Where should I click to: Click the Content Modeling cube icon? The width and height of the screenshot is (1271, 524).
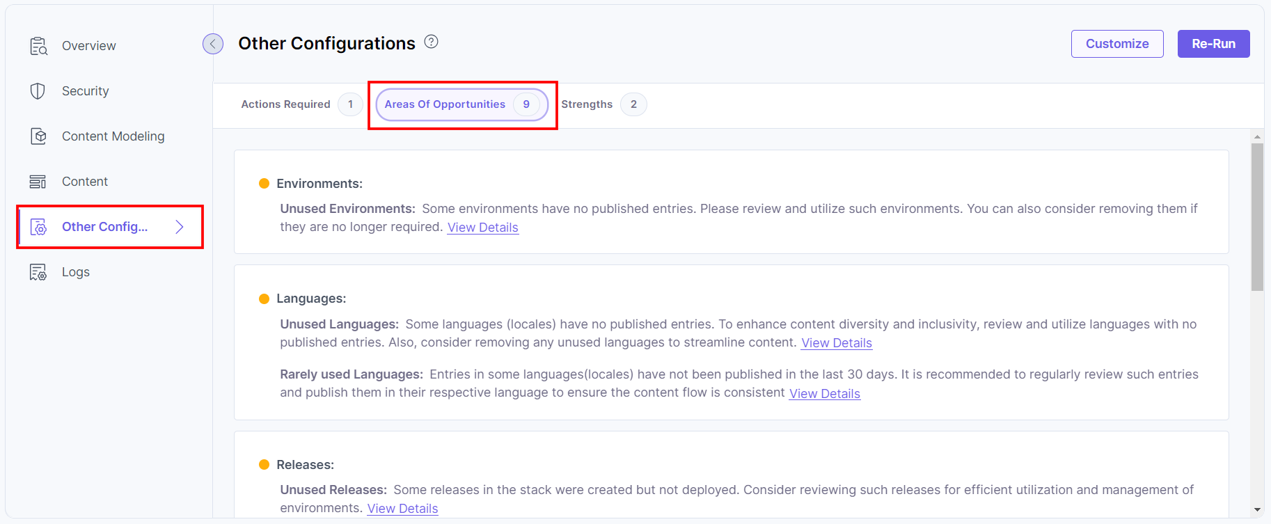coord(38,136)
